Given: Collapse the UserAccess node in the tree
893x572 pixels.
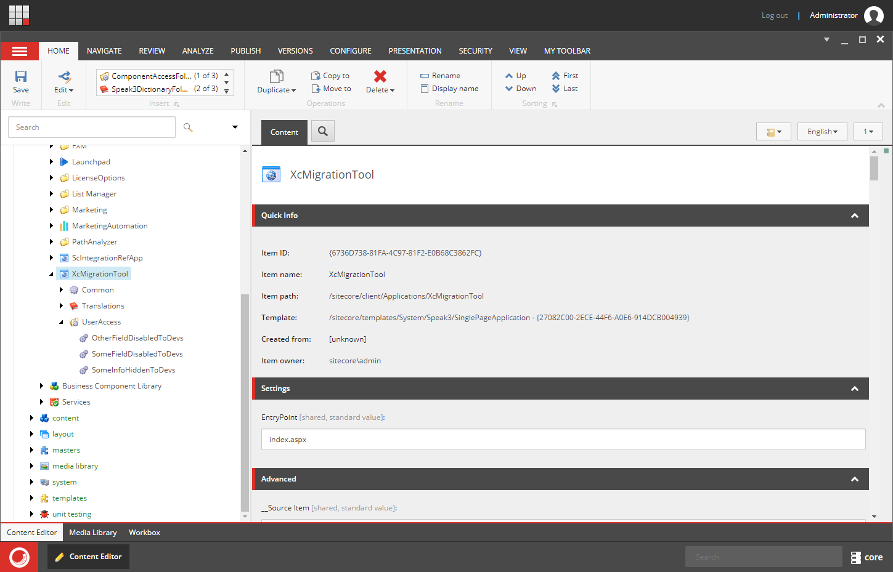Looking at the screenshot, I should 61,321.
